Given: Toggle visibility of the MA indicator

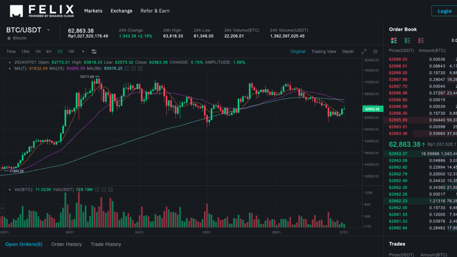Looking at the screenshot, I should tap(127, 69).
